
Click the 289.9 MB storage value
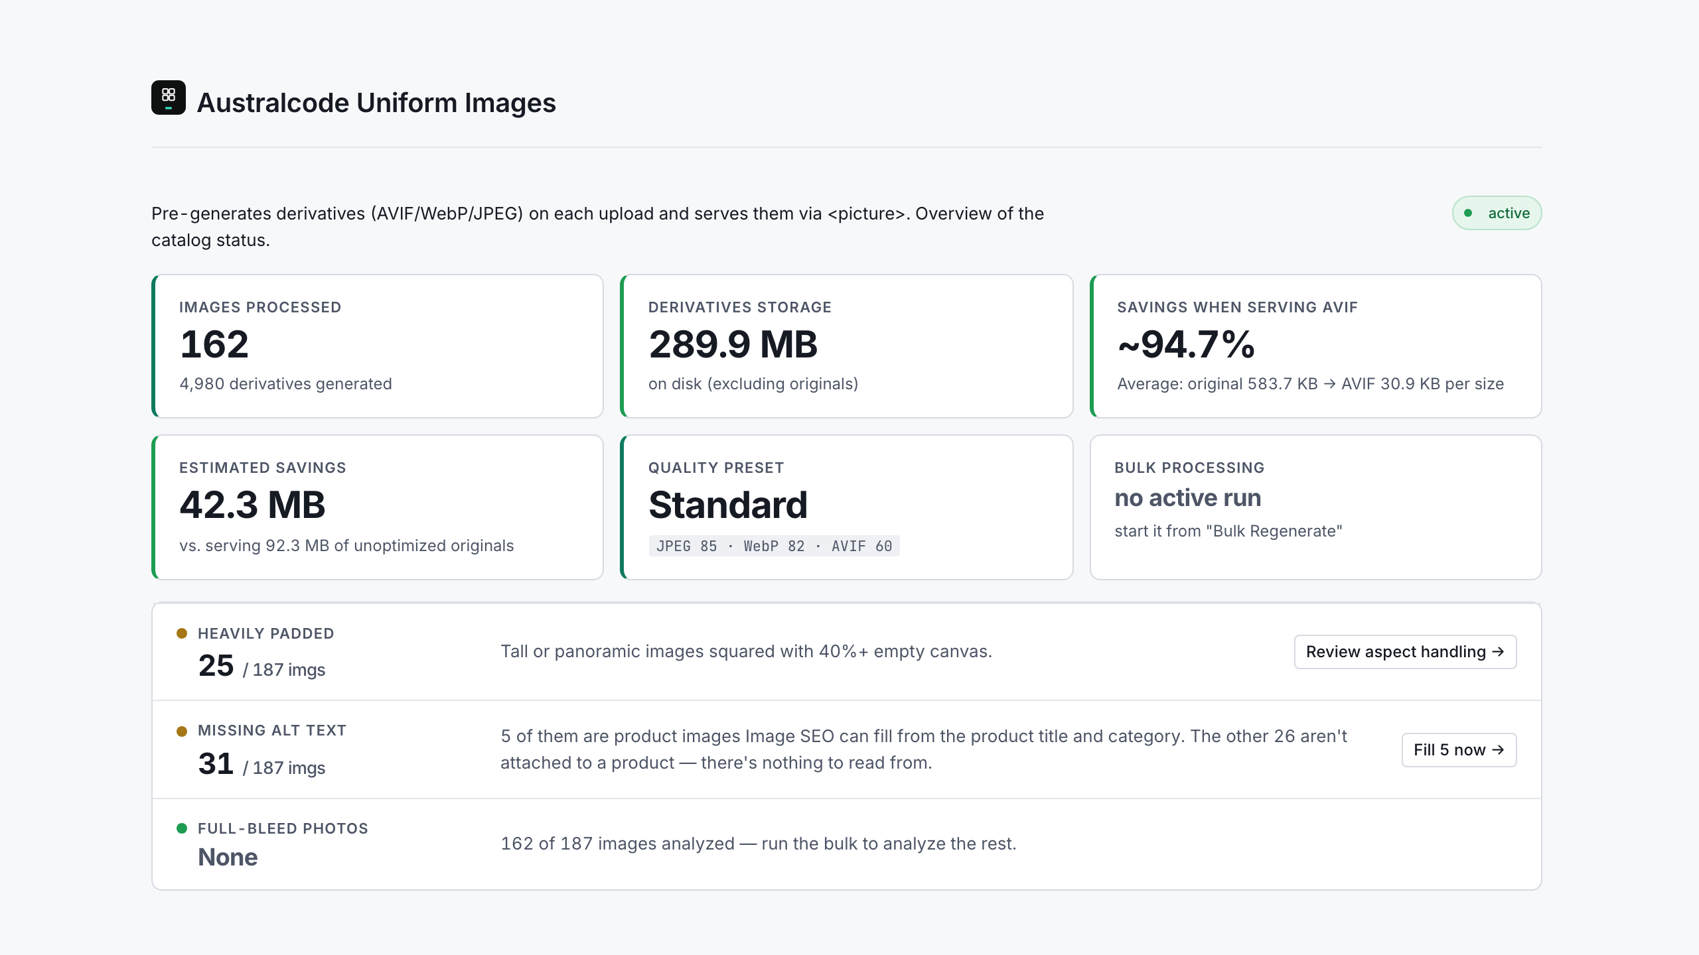(733, 344)
